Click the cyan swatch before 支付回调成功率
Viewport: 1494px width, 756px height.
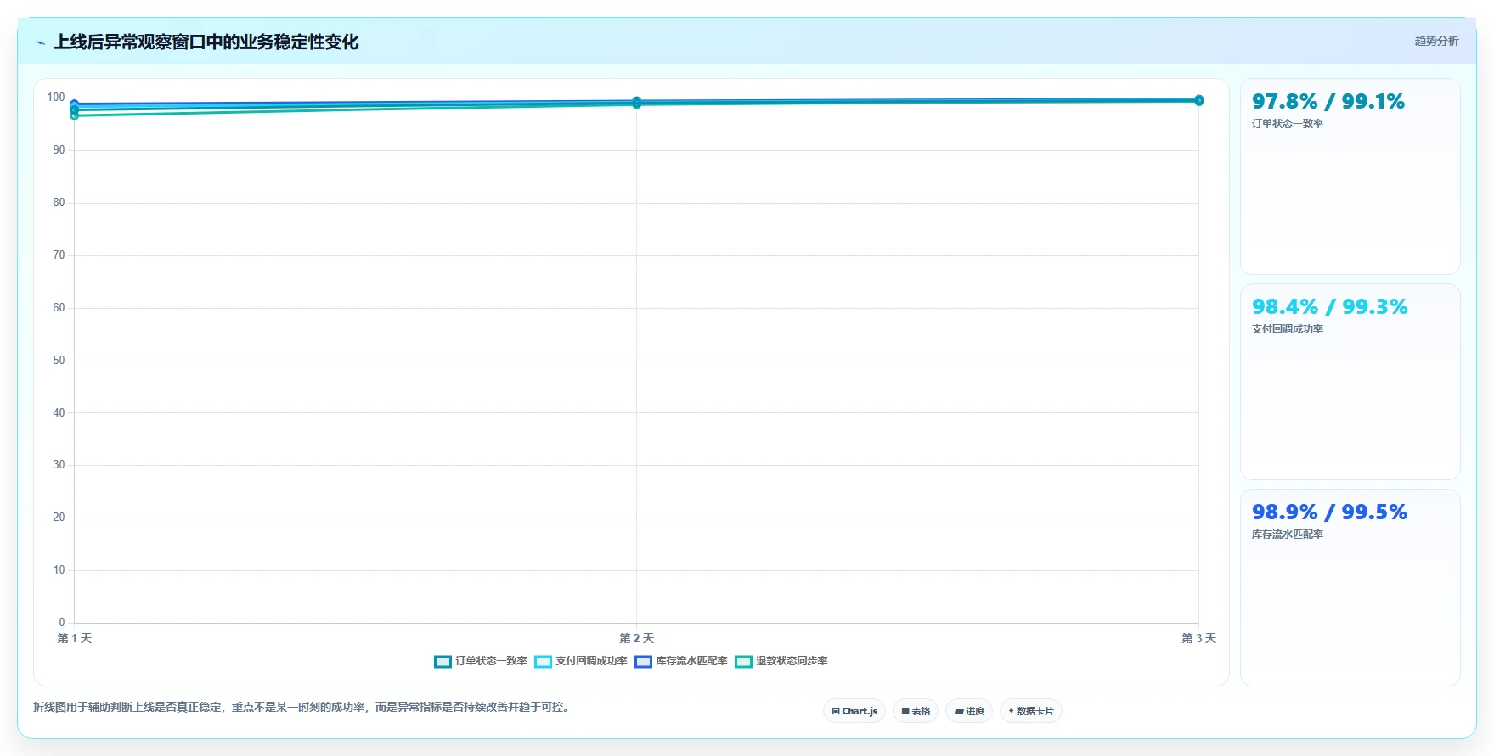543,662
